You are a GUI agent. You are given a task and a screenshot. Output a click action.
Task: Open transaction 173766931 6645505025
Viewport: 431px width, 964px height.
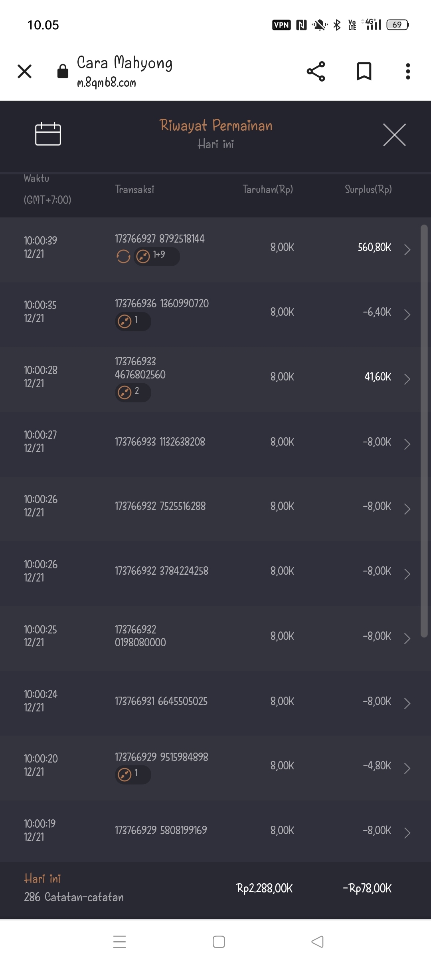coord(161,701)
